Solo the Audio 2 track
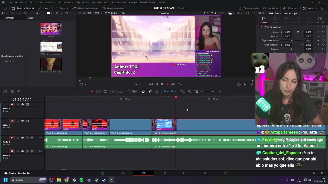Image resolution: width=328 pixels, height=184 pixels. [27, 151]
